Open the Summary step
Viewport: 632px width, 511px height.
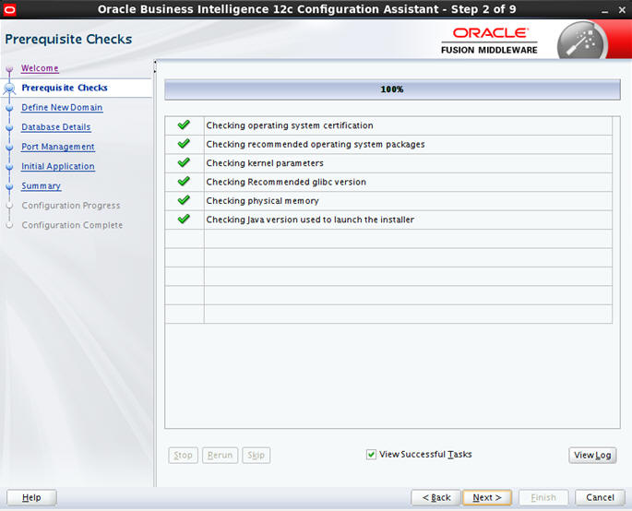pos(42,185)
